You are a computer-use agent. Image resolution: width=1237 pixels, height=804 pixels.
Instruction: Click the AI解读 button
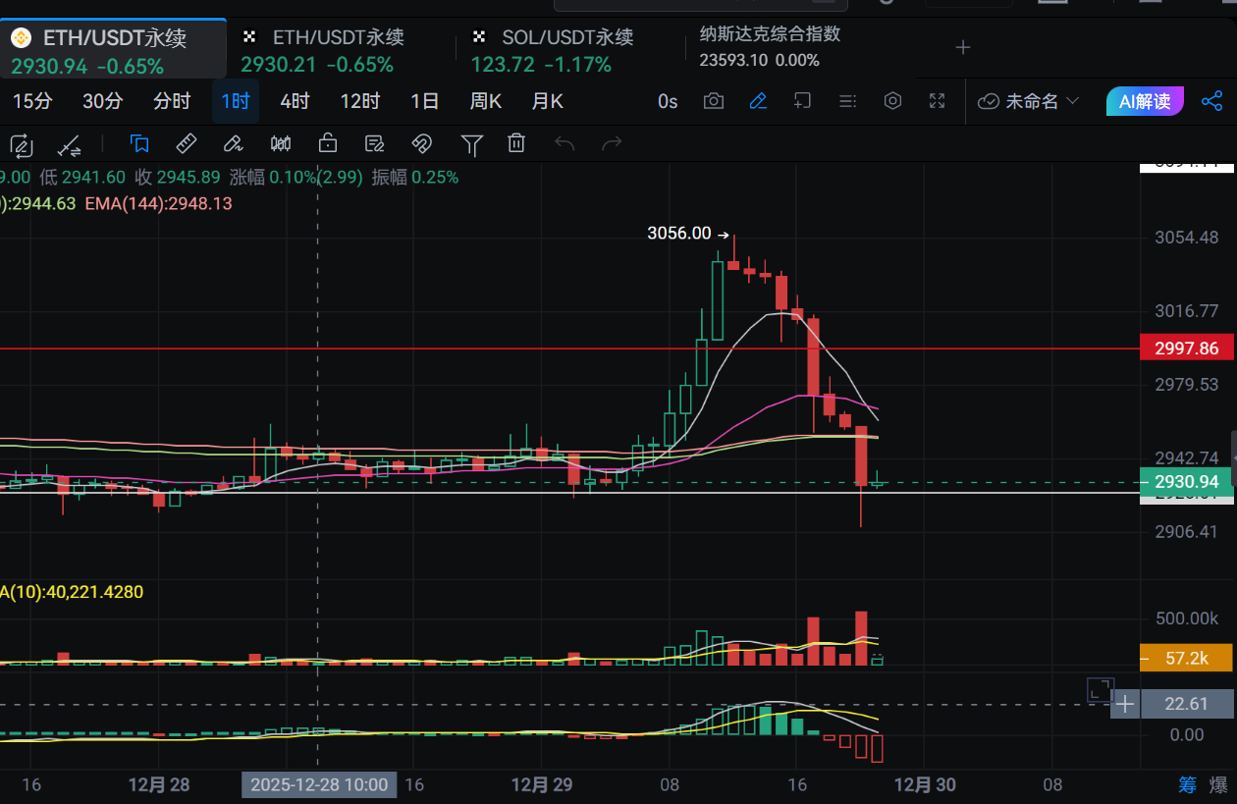(1145, 101)
